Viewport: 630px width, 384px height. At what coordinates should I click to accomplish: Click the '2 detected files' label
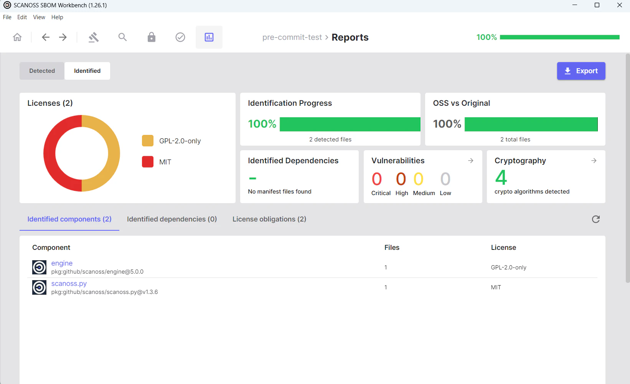coord(330,139)
